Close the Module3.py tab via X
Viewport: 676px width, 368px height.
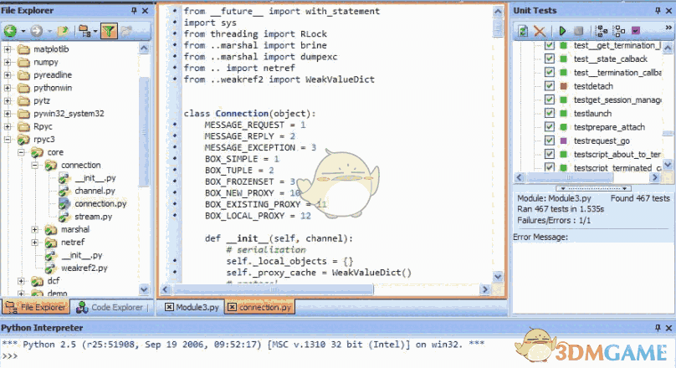170,307
